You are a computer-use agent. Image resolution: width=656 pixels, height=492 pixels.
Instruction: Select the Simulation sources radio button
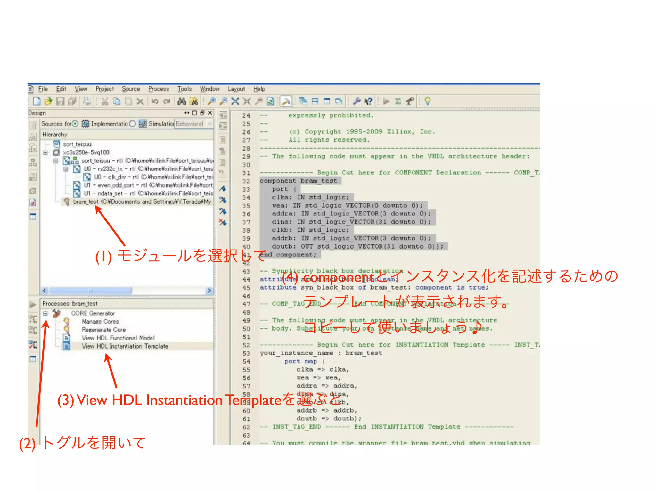[x=132, y=124]
